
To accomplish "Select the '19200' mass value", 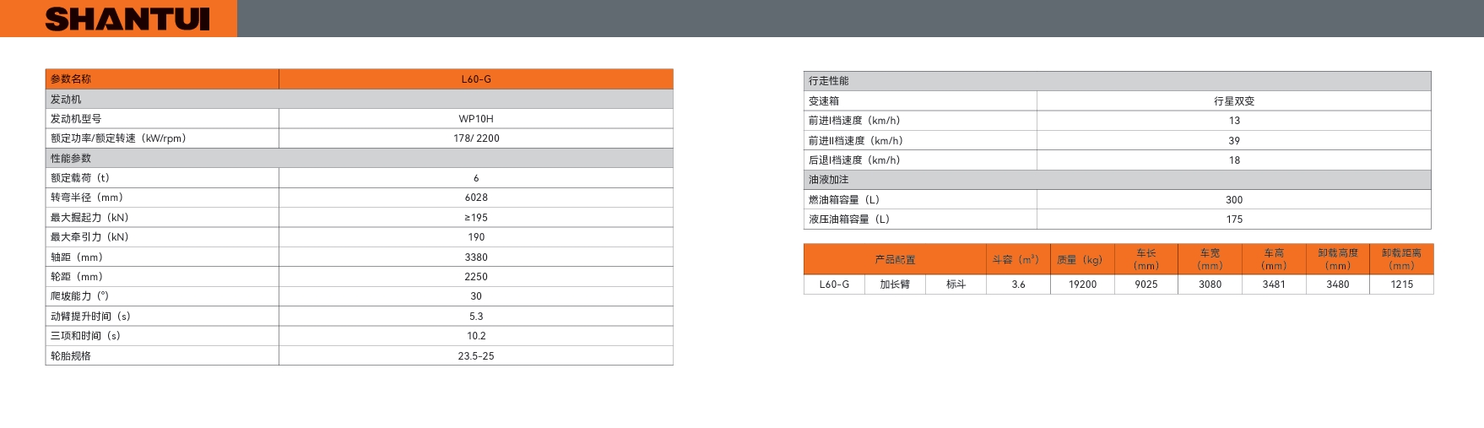I will (1082, 284).
